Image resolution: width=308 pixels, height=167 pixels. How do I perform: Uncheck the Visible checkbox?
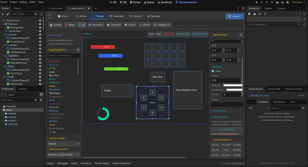213,71
